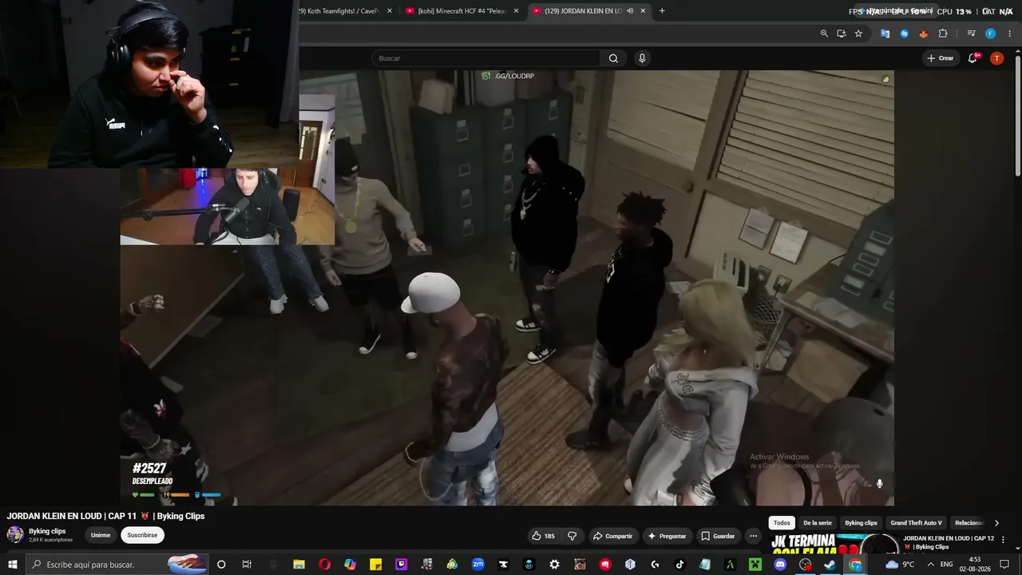The height and width of the screenshot is (575, 1022).
Task: Open Byking clips channel name link
Action: tap(47, 531)
